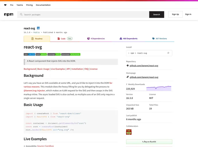Click the MIT license value

[151, 98]
